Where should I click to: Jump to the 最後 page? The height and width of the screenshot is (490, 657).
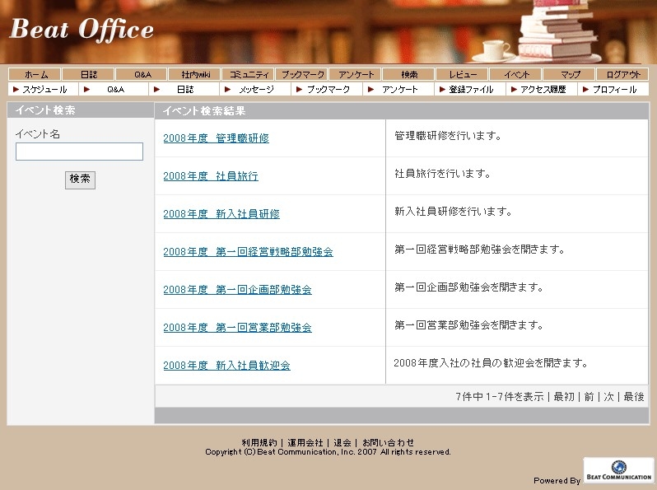click(634, 396)
